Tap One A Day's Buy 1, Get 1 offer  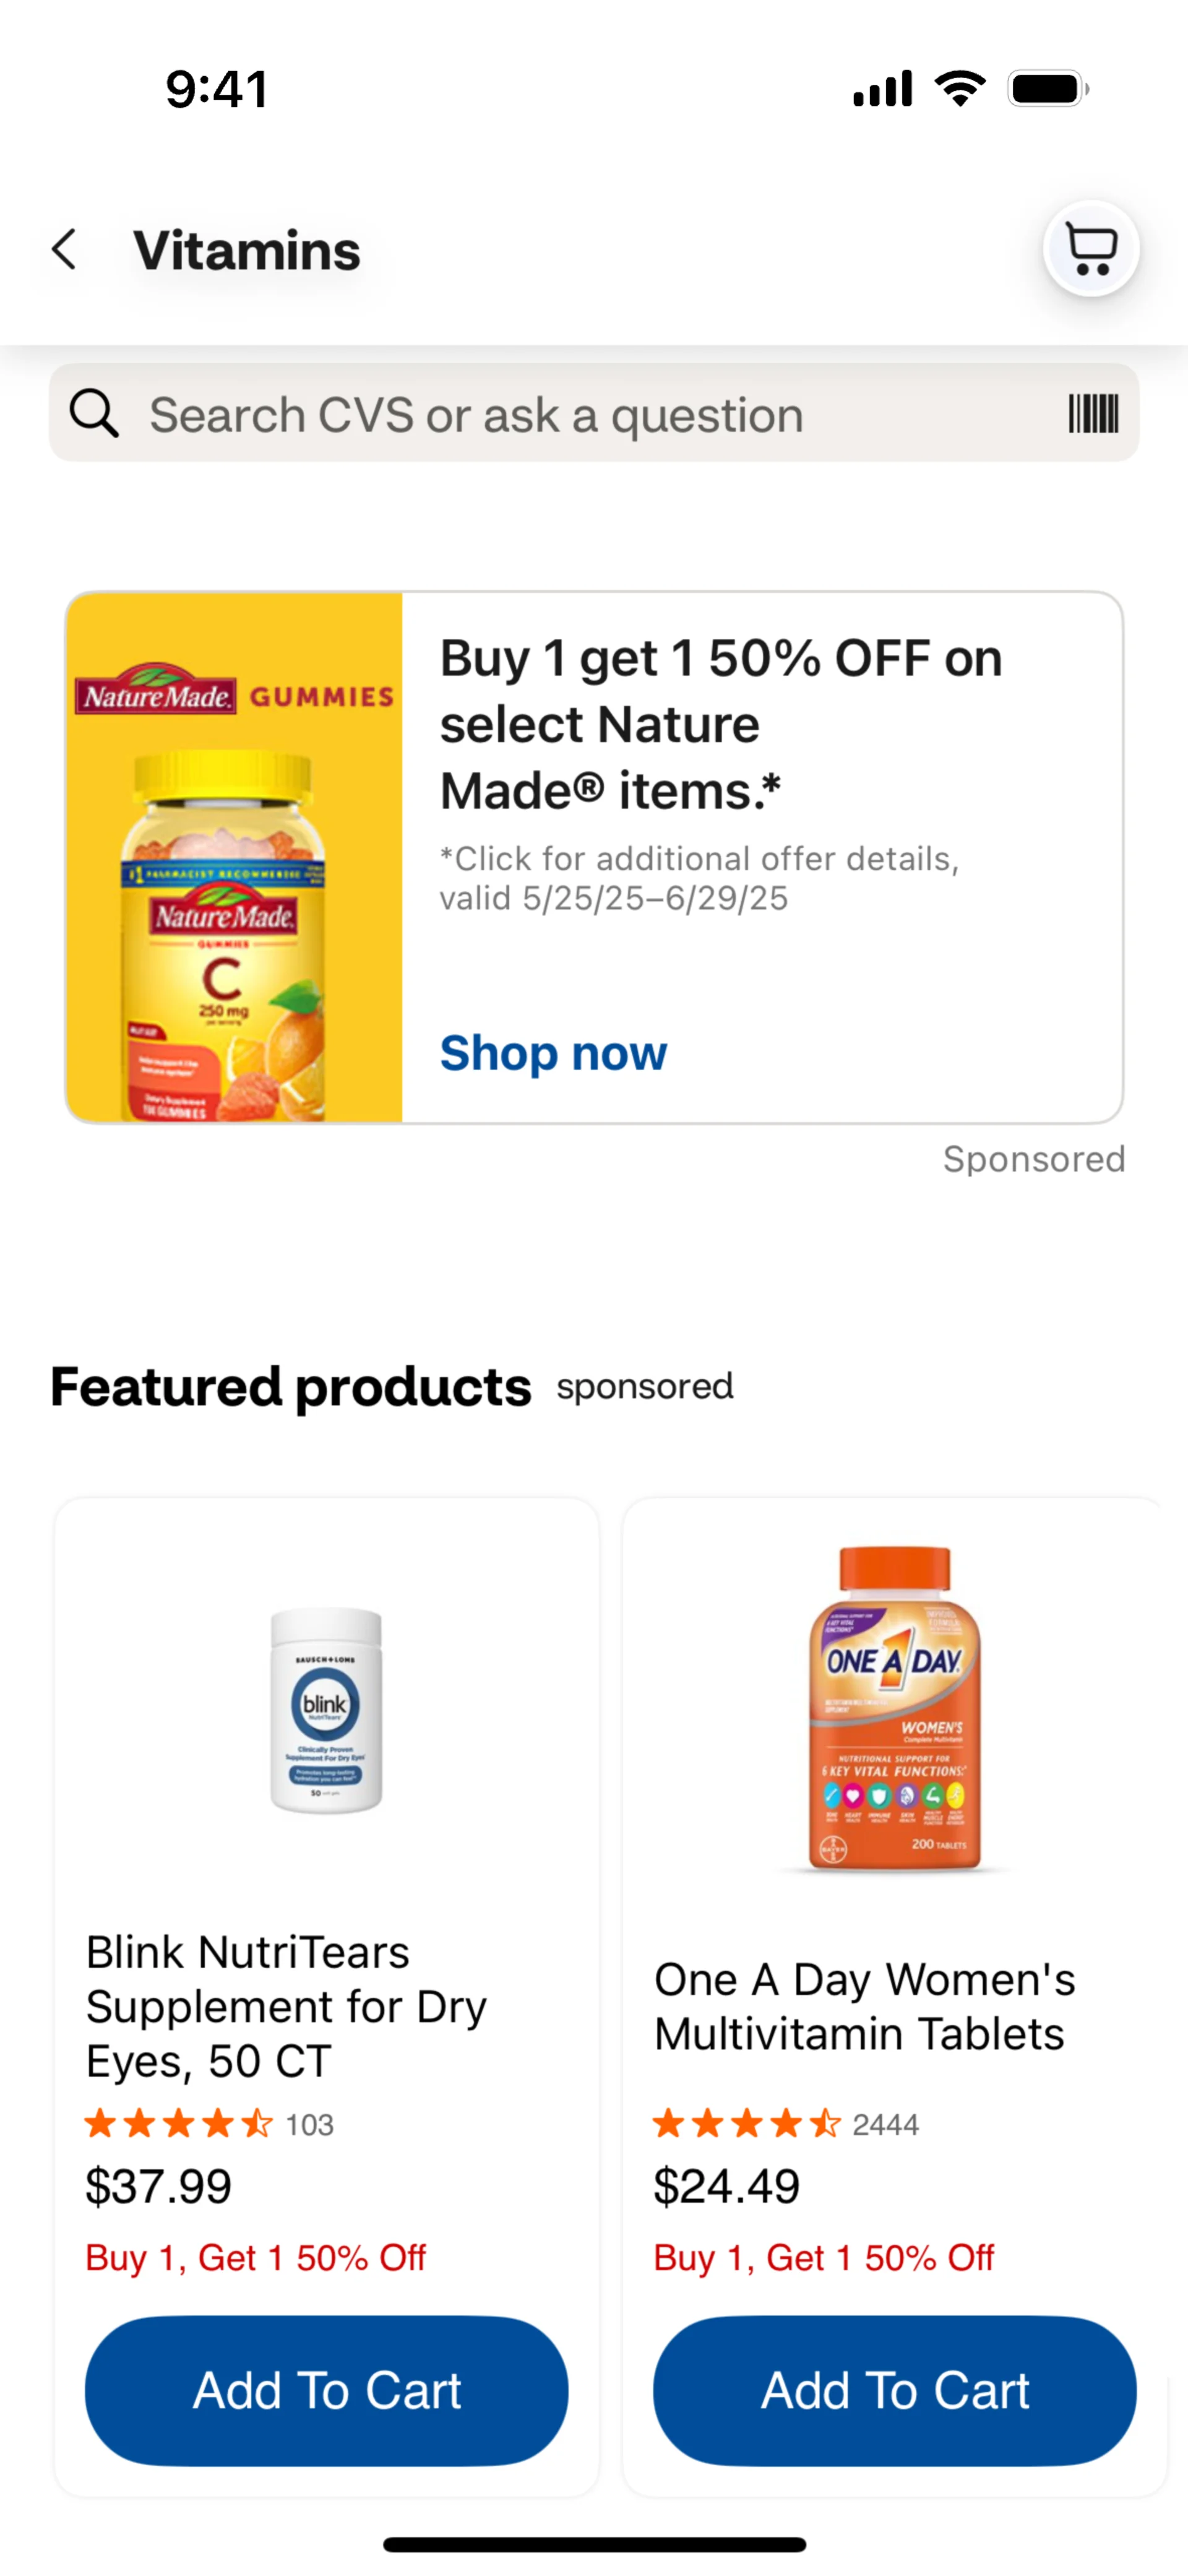[824, 2258]
